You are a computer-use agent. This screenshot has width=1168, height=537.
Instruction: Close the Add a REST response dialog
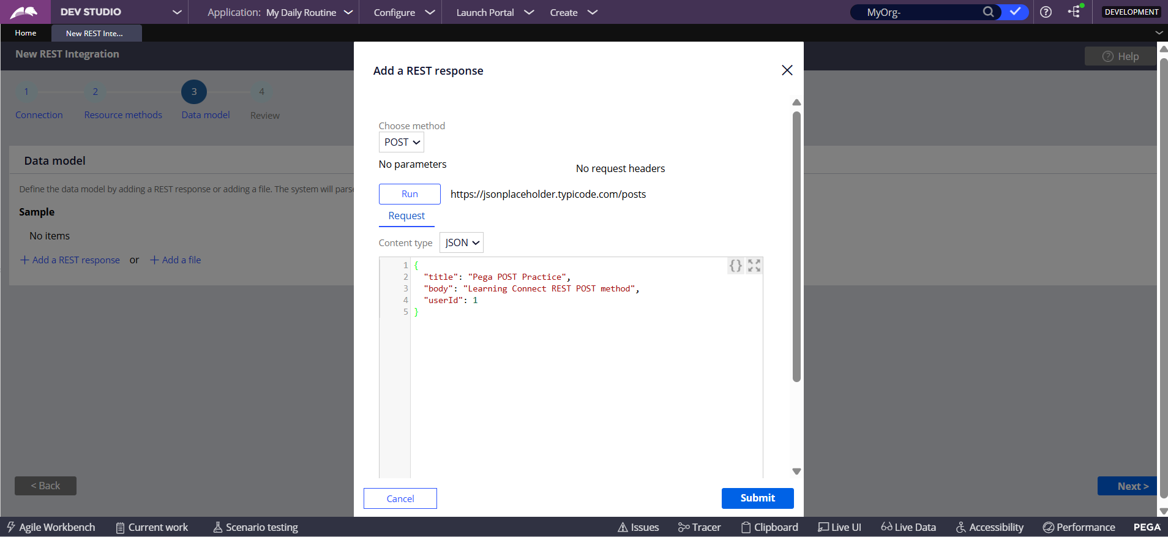(787, 70)
